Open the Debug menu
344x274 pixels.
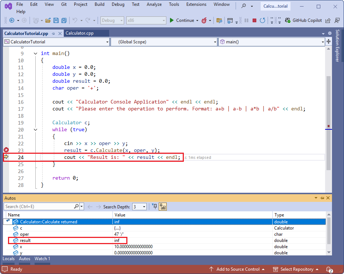(x=118, y=4)
